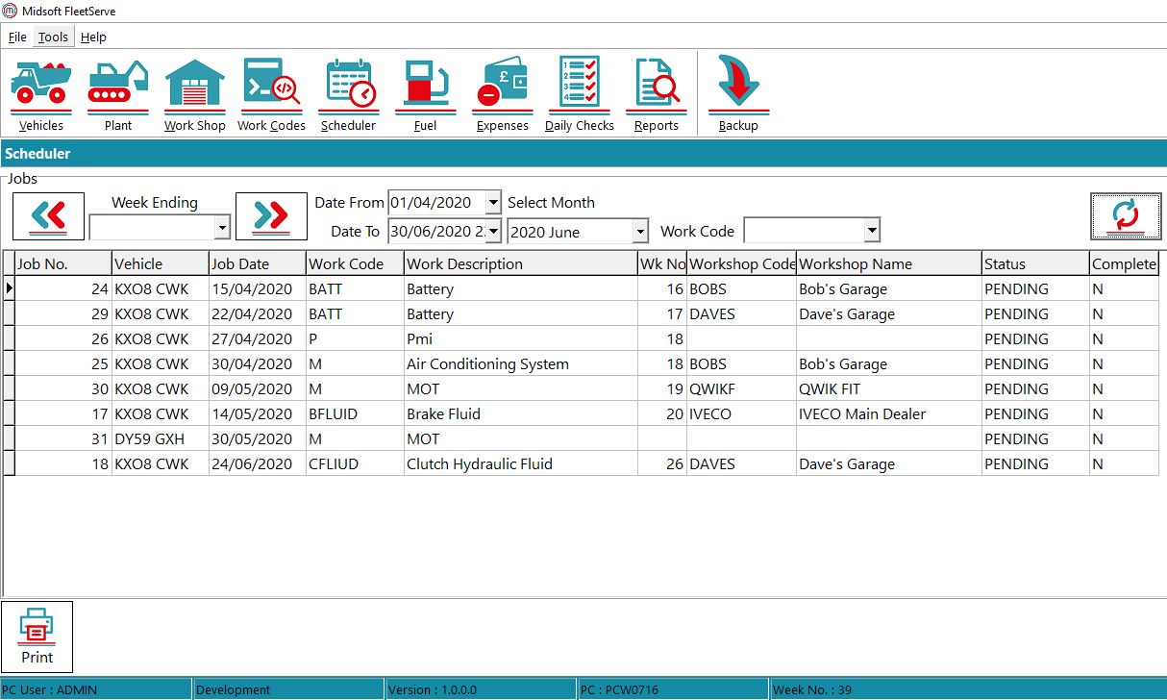The image size is (1167, 700).
Task: Open the Reports module
Action: click(x=656, y=91)
